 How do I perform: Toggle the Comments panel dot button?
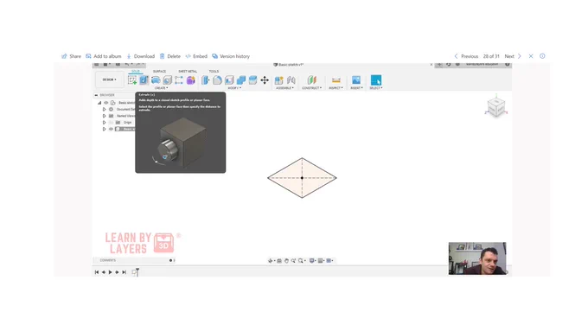point(170,260)
